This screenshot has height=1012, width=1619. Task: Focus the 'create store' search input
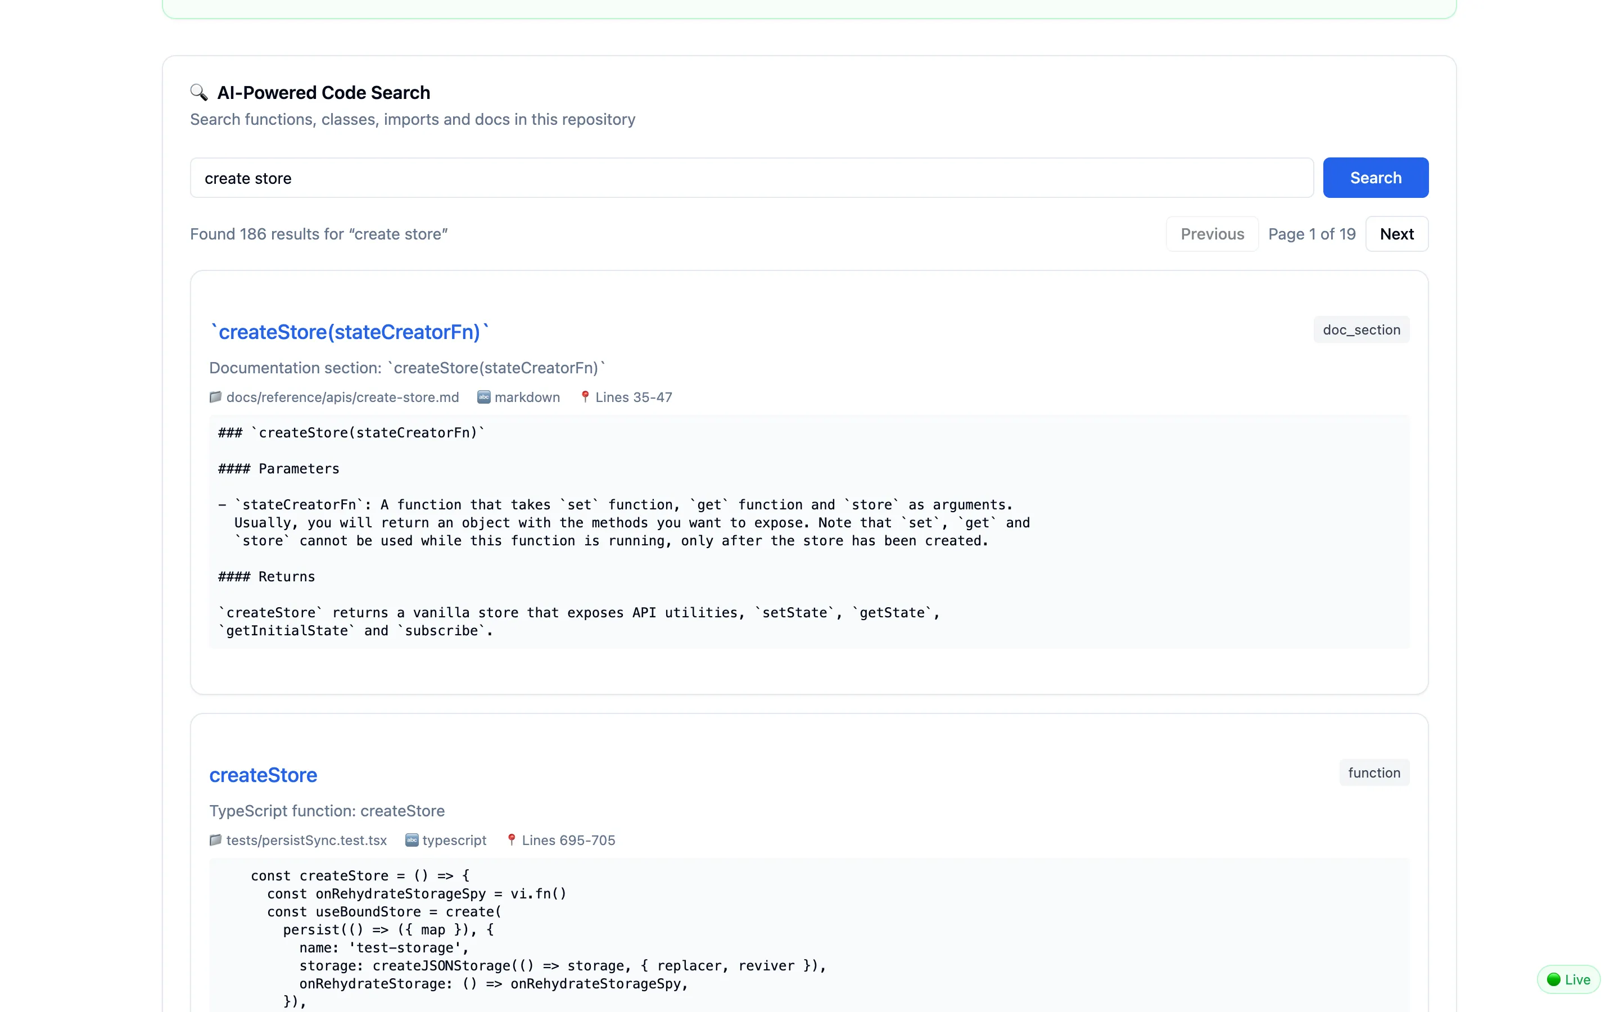pos(751,178)
